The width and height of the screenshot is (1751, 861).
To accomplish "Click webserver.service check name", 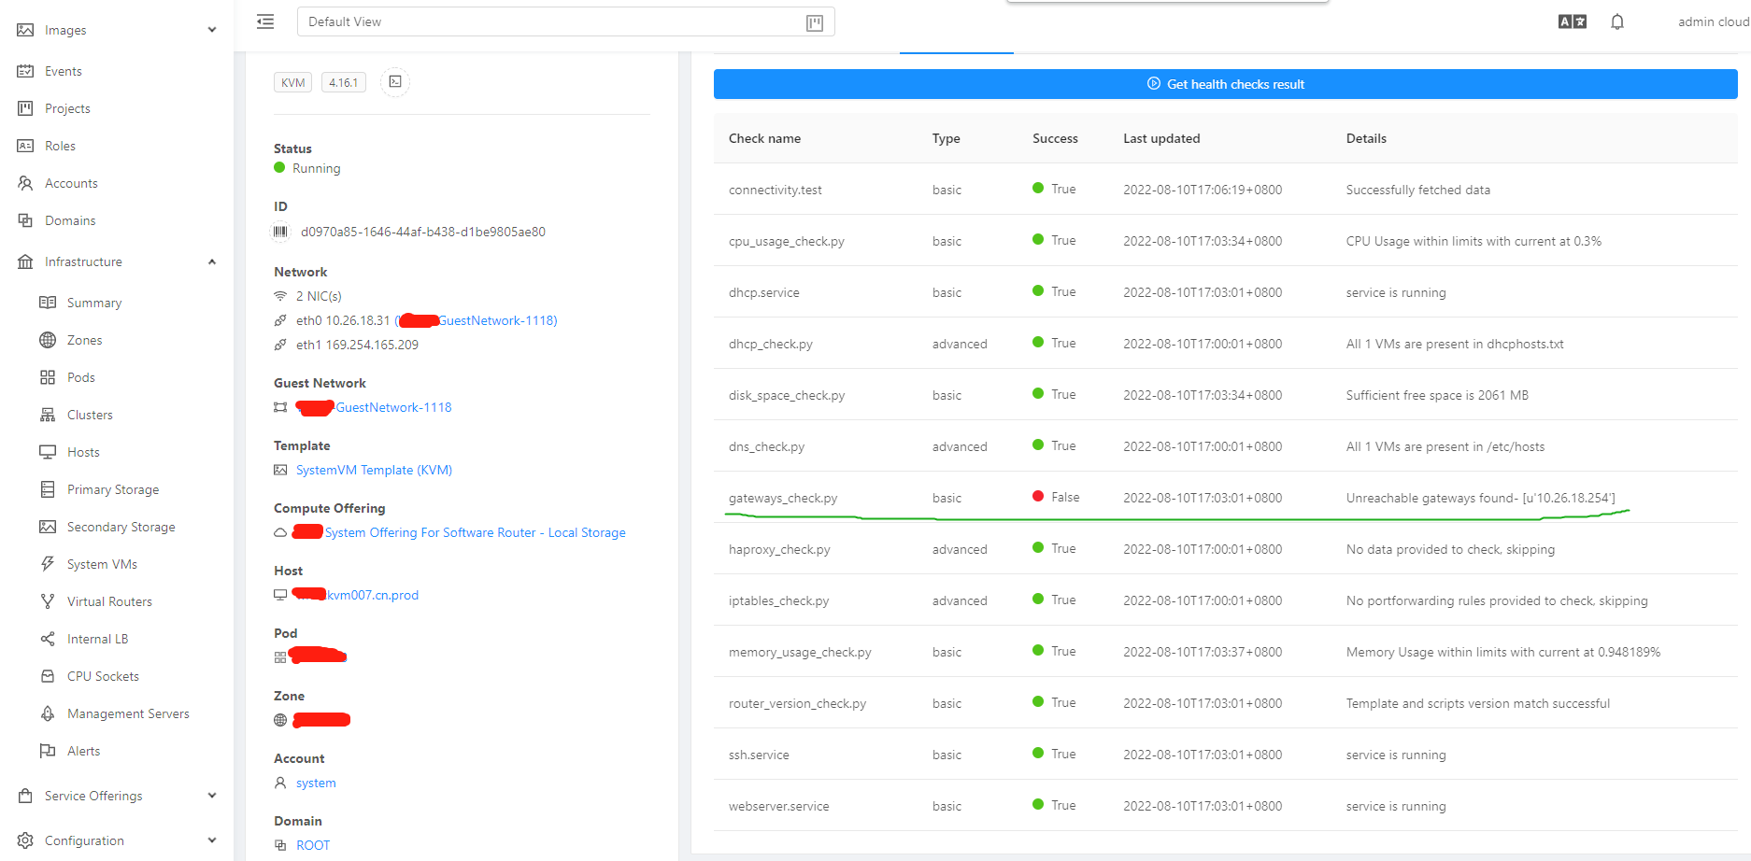I will point(778,806).
